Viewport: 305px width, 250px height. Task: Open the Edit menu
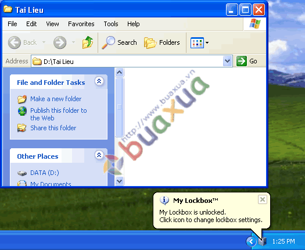(31, 24)
